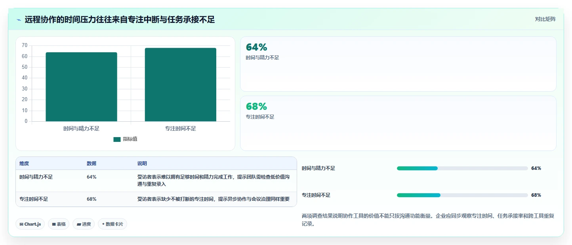The width and height of the screenshot is (572, 245).
Task: Click the 时间与精力不足 x-axis label
Action: (81, 128)
